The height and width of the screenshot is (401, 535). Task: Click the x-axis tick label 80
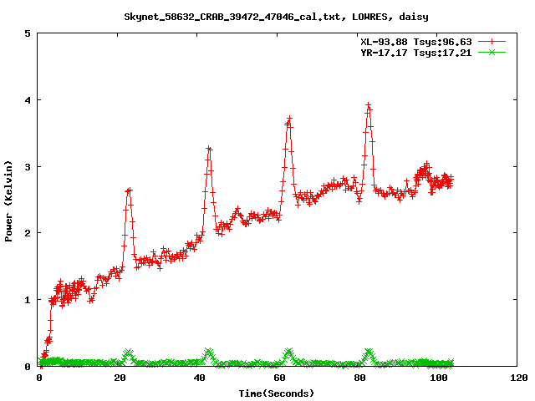click(x=359, y=378)
